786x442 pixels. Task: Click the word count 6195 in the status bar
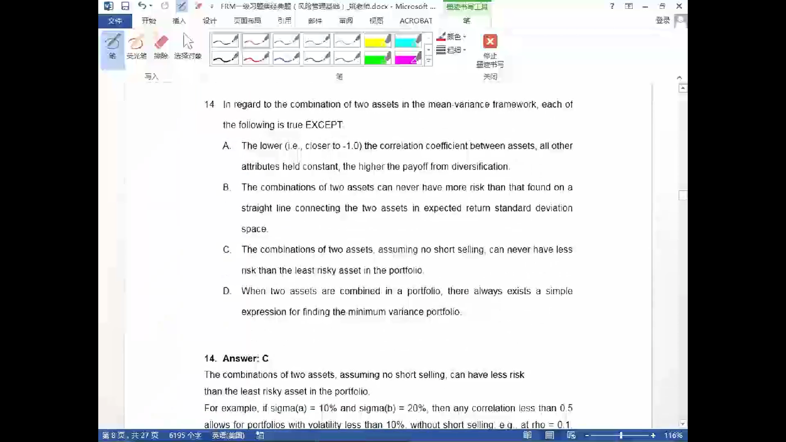coord(185,435)
